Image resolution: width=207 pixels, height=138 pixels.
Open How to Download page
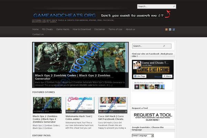tap(82, 29)
